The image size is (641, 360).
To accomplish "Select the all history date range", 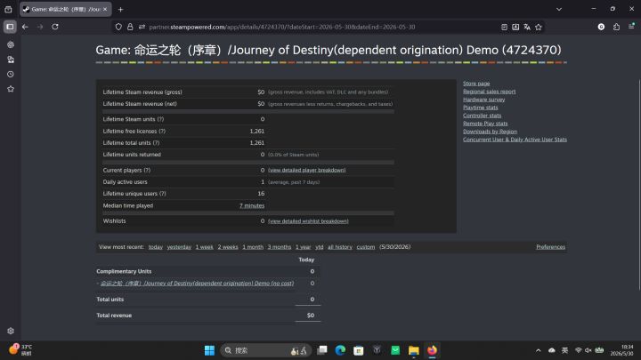I will coord(340,247).
